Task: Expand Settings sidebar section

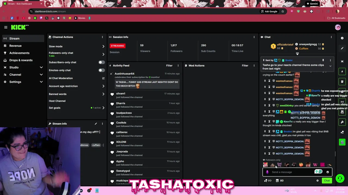Action: pyautogui.click(x=41, y=82)
